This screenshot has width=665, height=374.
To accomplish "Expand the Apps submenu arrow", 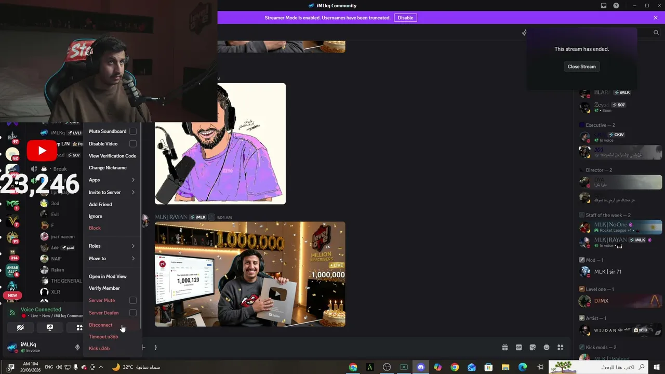I will pyautogui.click(x=133, y=180).
